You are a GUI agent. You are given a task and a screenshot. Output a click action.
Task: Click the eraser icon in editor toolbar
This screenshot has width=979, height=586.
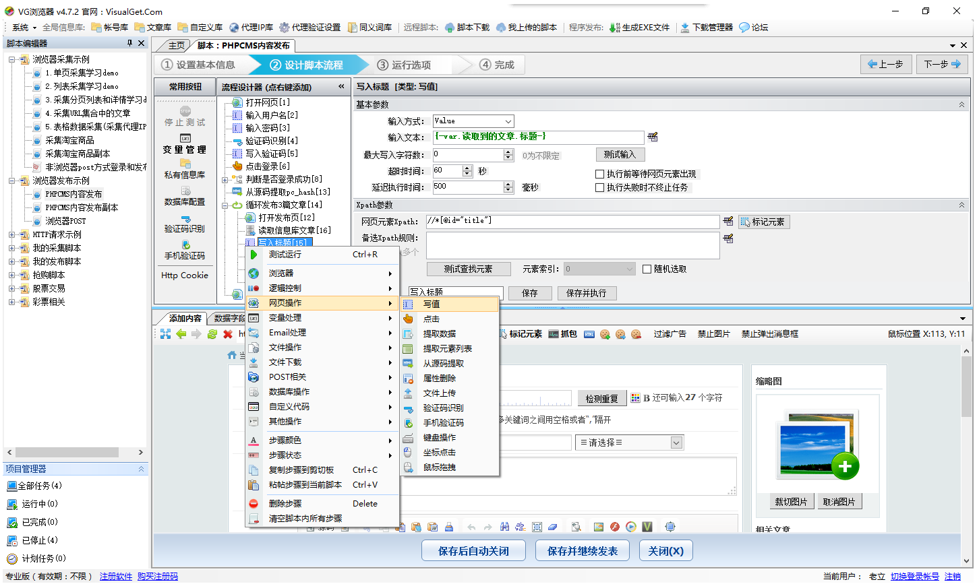tap(552, 527)
